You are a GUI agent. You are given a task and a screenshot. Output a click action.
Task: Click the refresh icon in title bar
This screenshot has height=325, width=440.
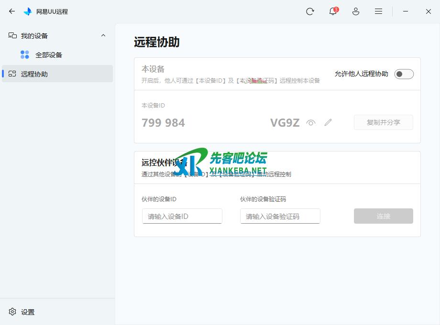pyautogui.click(x=310, y=11)
